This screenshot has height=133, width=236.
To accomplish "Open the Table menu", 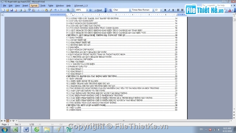I will coord(51,6).
